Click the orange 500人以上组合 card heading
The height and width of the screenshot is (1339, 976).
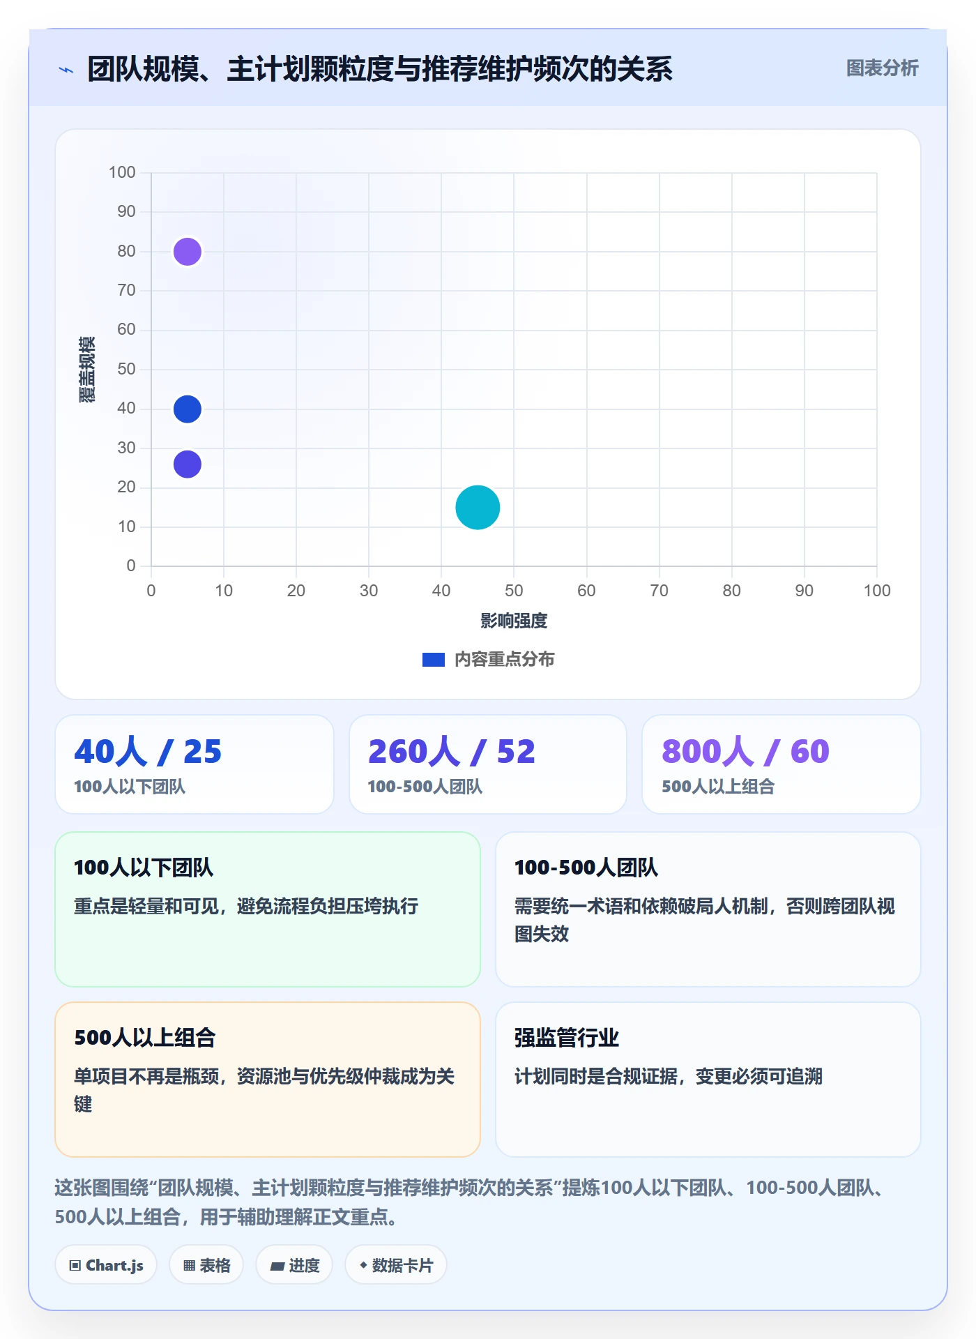point(145,1038)
